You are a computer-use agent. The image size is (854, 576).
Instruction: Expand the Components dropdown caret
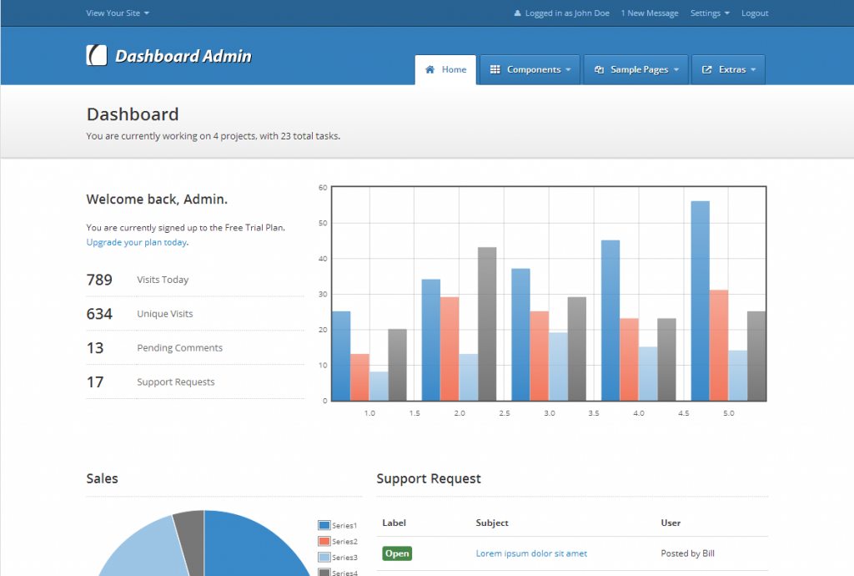568,70
